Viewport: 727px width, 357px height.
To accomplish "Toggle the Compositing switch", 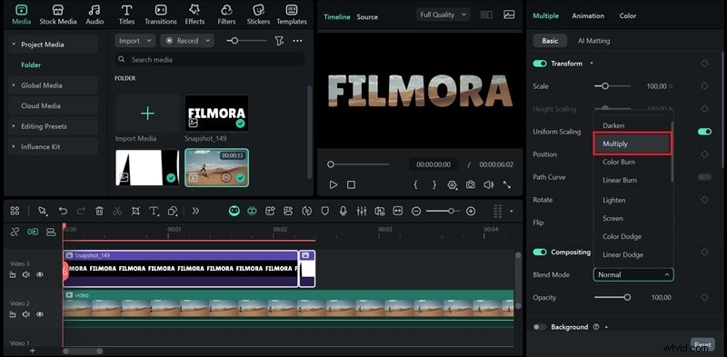I will (540, 253).
